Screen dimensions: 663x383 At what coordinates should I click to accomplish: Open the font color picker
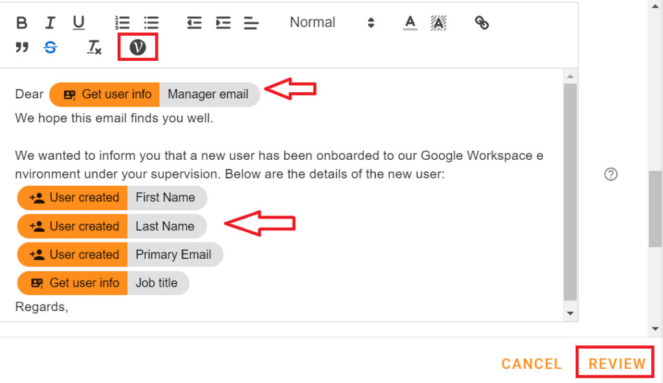coord(410,23)
